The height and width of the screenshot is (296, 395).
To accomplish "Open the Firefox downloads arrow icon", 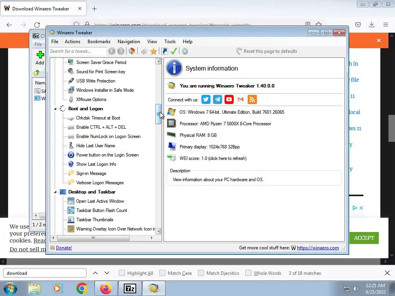I will coord(371,25).
